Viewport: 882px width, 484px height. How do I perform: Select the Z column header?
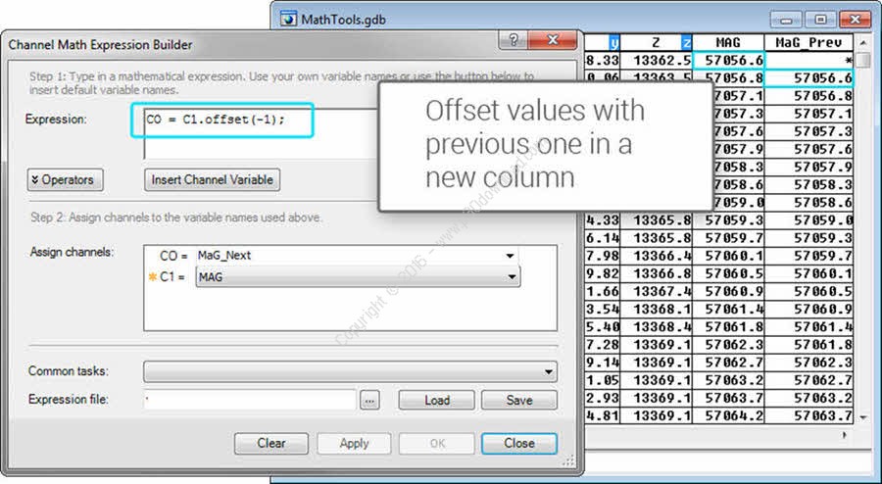pos(656,43)
